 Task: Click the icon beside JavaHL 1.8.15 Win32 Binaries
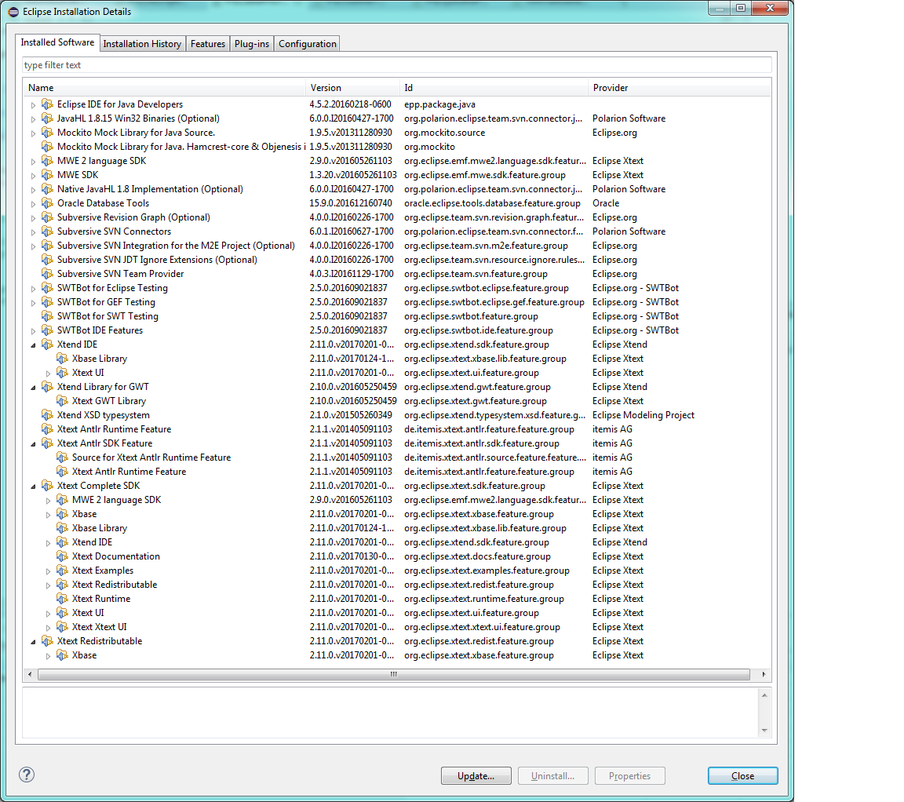(47, 118)
